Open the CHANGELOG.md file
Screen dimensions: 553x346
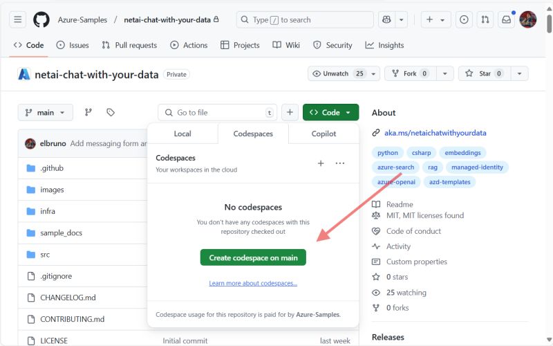click(x=68, y=298)
